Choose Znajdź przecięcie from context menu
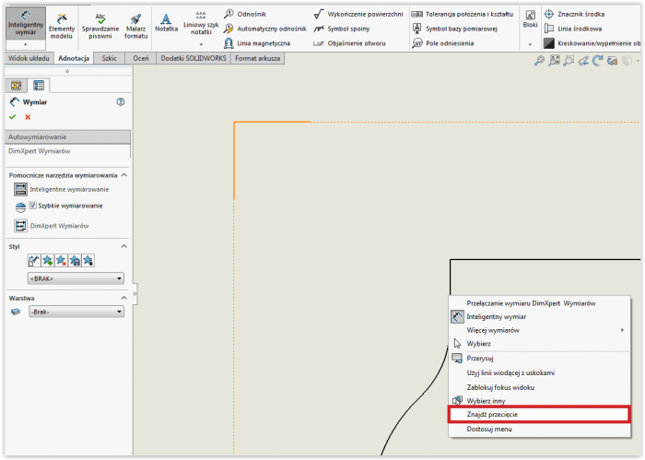Image resolution: width=645 pixels, height=460 pixels. (x=539, y=414)
